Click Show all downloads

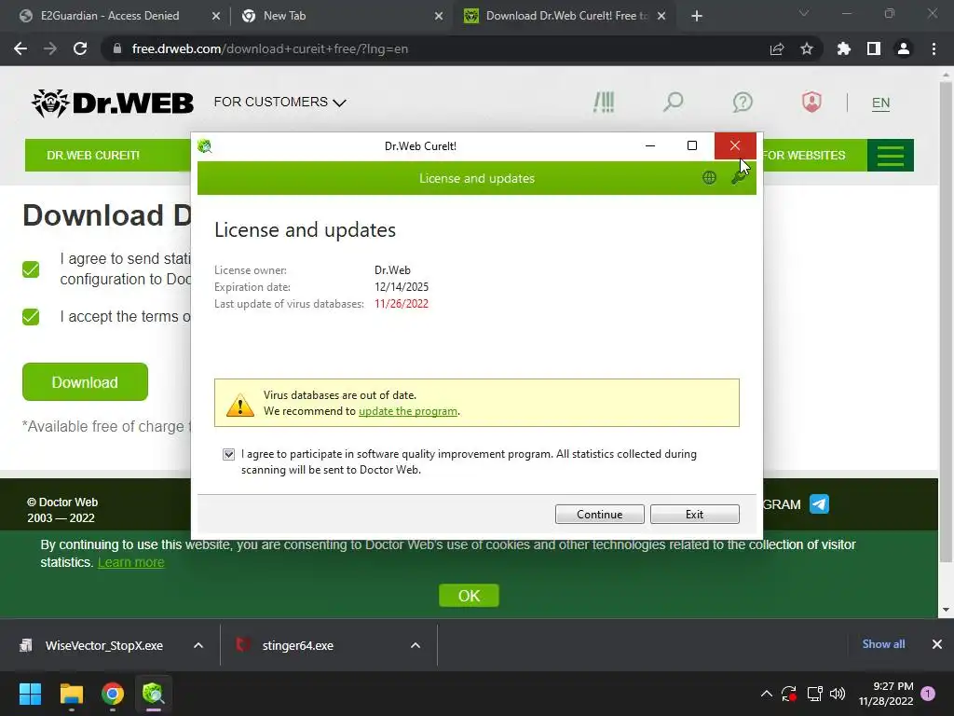(883, 644)
